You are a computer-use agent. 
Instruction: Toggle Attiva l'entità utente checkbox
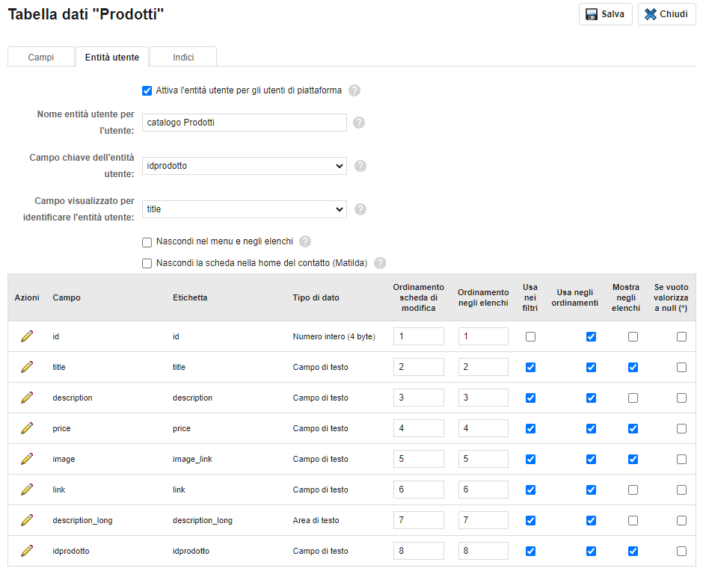[147, 91]
